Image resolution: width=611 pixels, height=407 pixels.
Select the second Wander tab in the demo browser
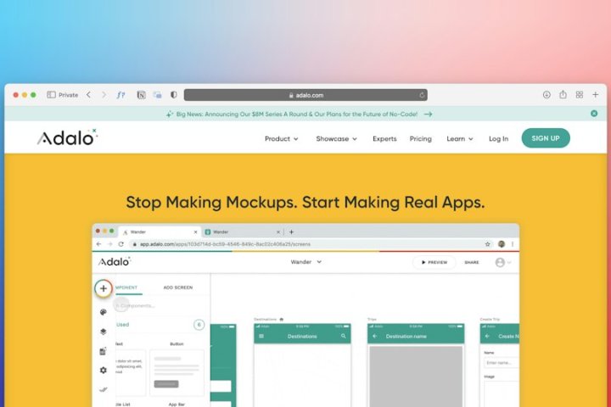pos(242,231)
